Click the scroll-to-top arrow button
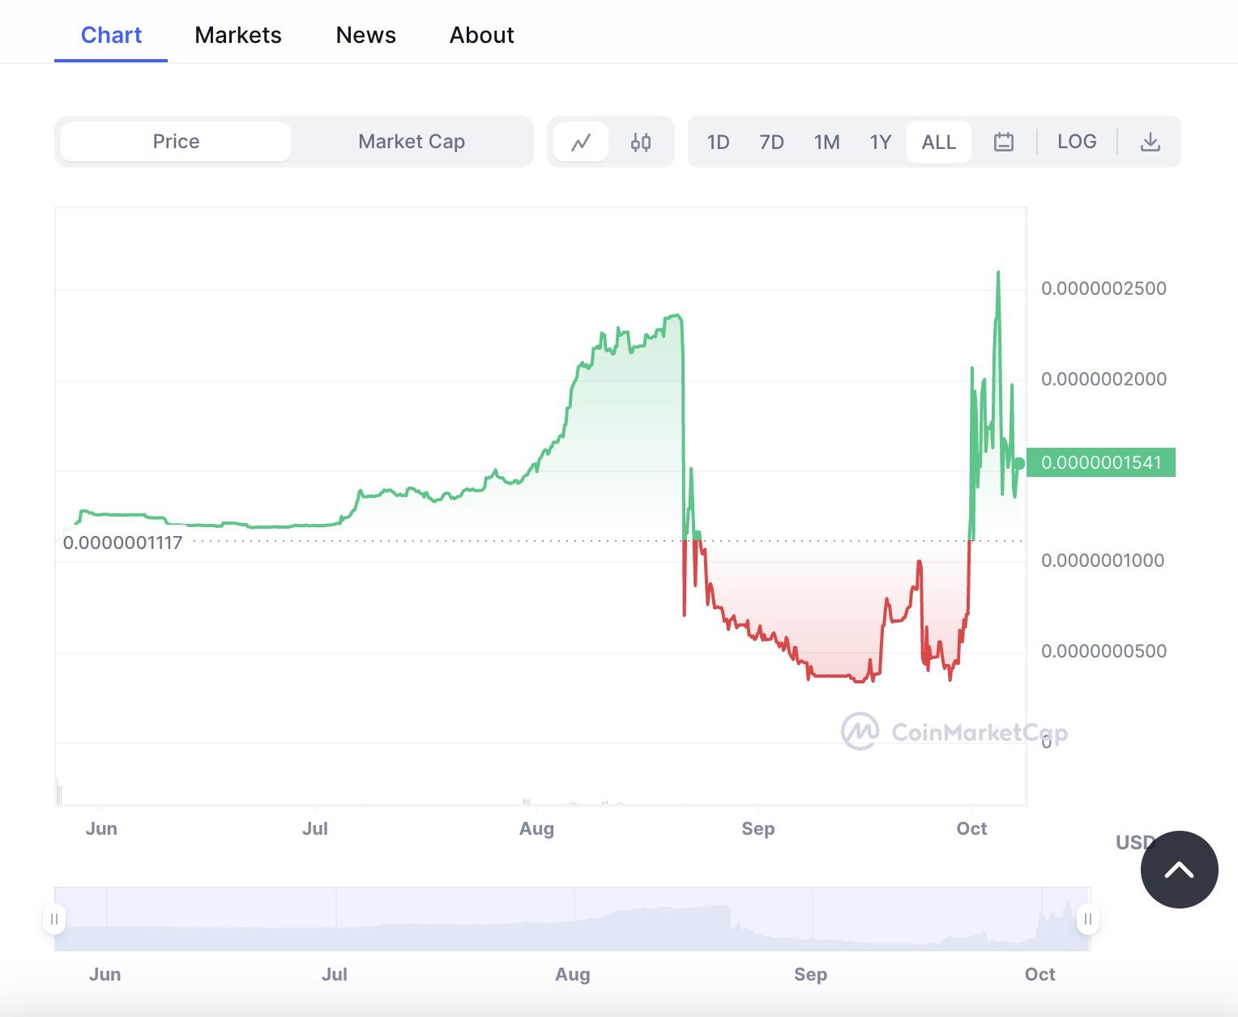1238x1017 pixels. (x=1179, y=870)
